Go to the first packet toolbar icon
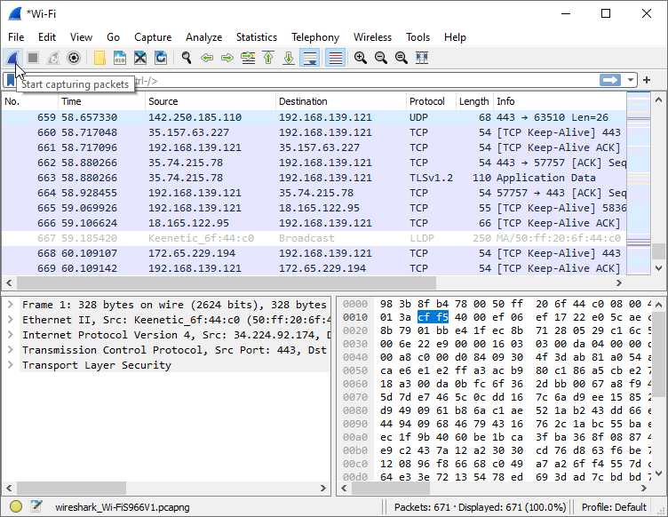The image size is (668, 517). 267,58
